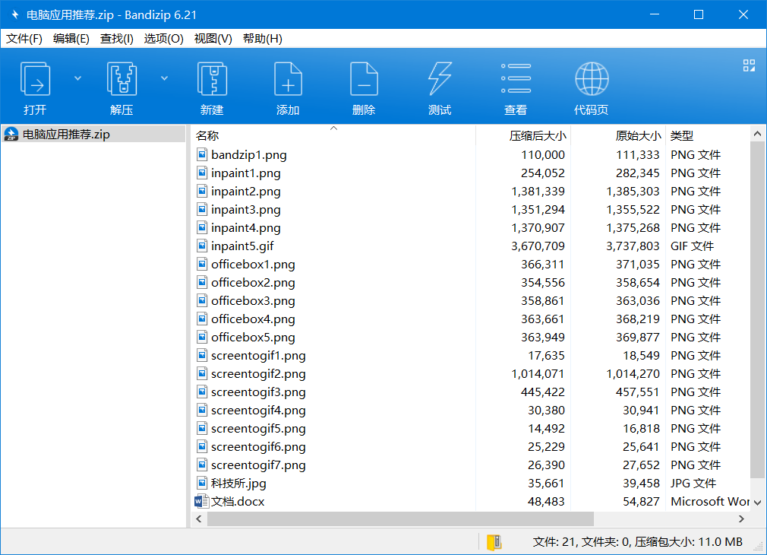The height and width of the screenshot is (555, 767).
Task: Open the 编辑(E) menu
Action: (71, 39)
